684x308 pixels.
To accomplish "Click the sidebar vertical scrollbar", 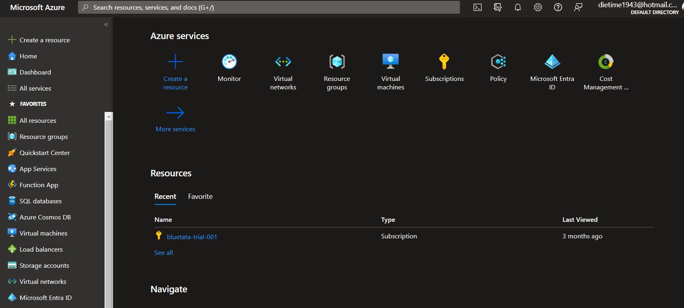I will pyautogui.click(x=109, y=213).
